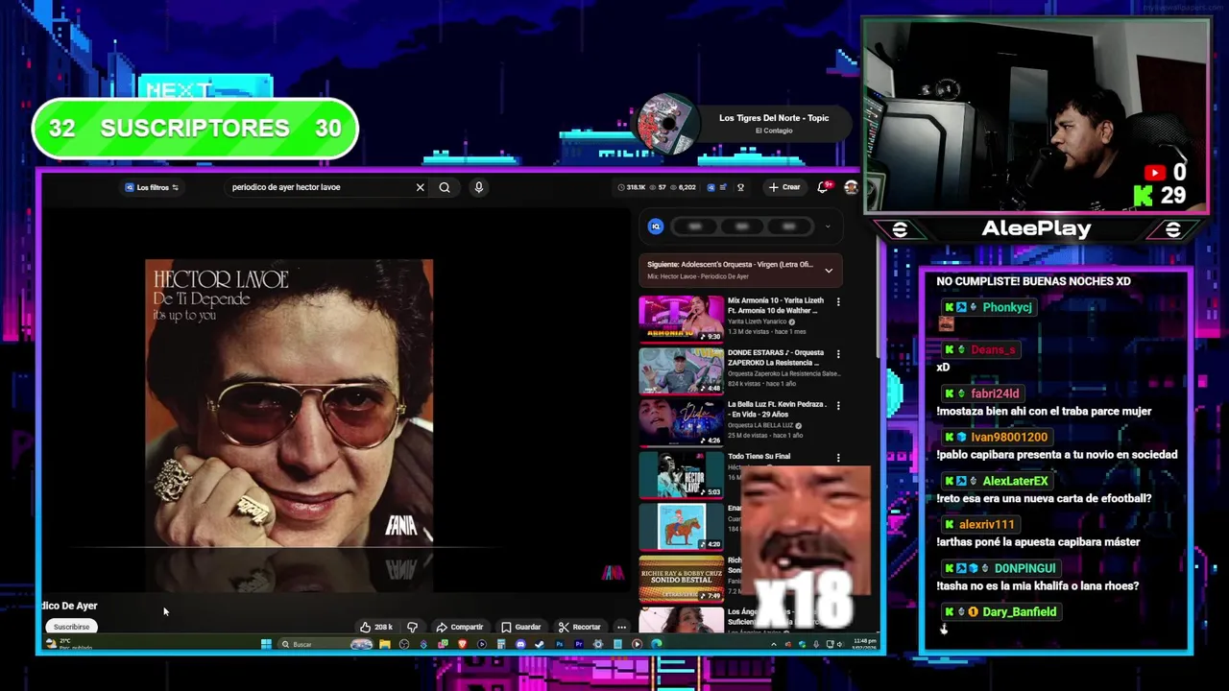Click the blue IQ extension icon
The width and height of the screenshot is (1229, 691).
[656, 226]
